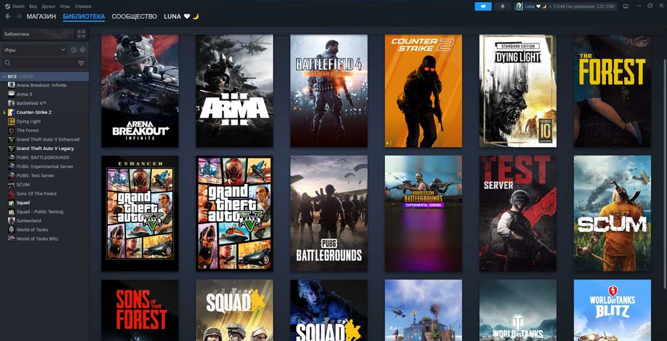Open the LUNA profile tab

tap(181, 16)
